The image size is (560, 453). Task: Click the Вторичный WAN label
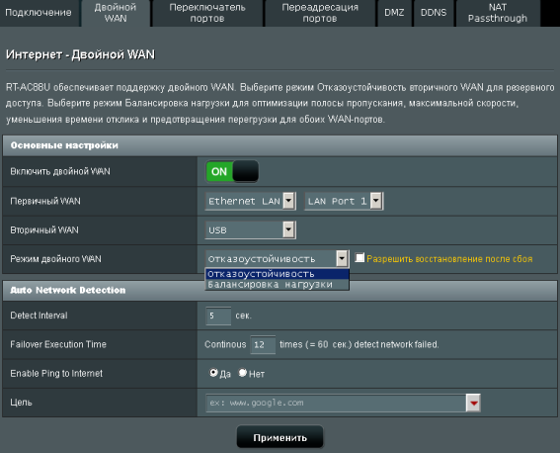tap(44, 229)
